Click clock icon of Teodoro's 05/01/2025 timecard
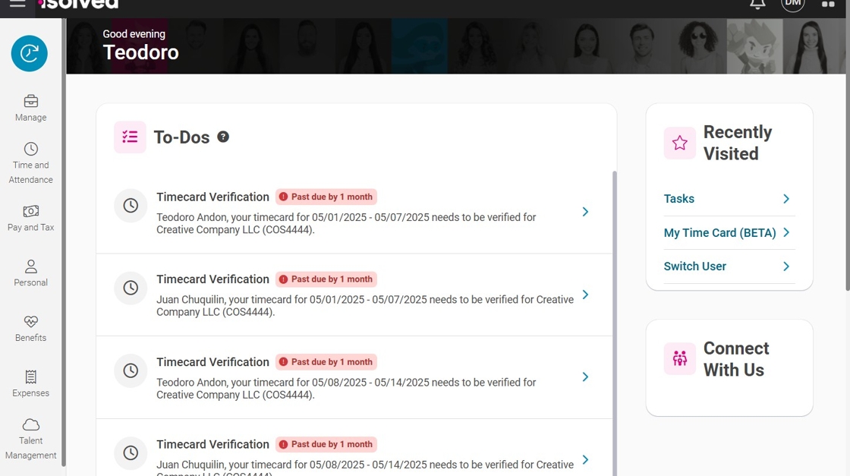Image resolution: width=850 pixels, height=476 pixels. click(131, 206)
